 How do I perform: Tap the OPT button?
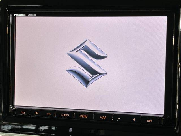coord(149,121)
